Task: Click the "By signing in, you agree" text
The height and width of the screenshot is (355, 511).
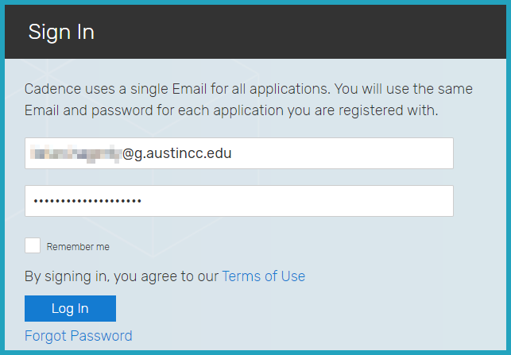Action: [x=121, y=276]
